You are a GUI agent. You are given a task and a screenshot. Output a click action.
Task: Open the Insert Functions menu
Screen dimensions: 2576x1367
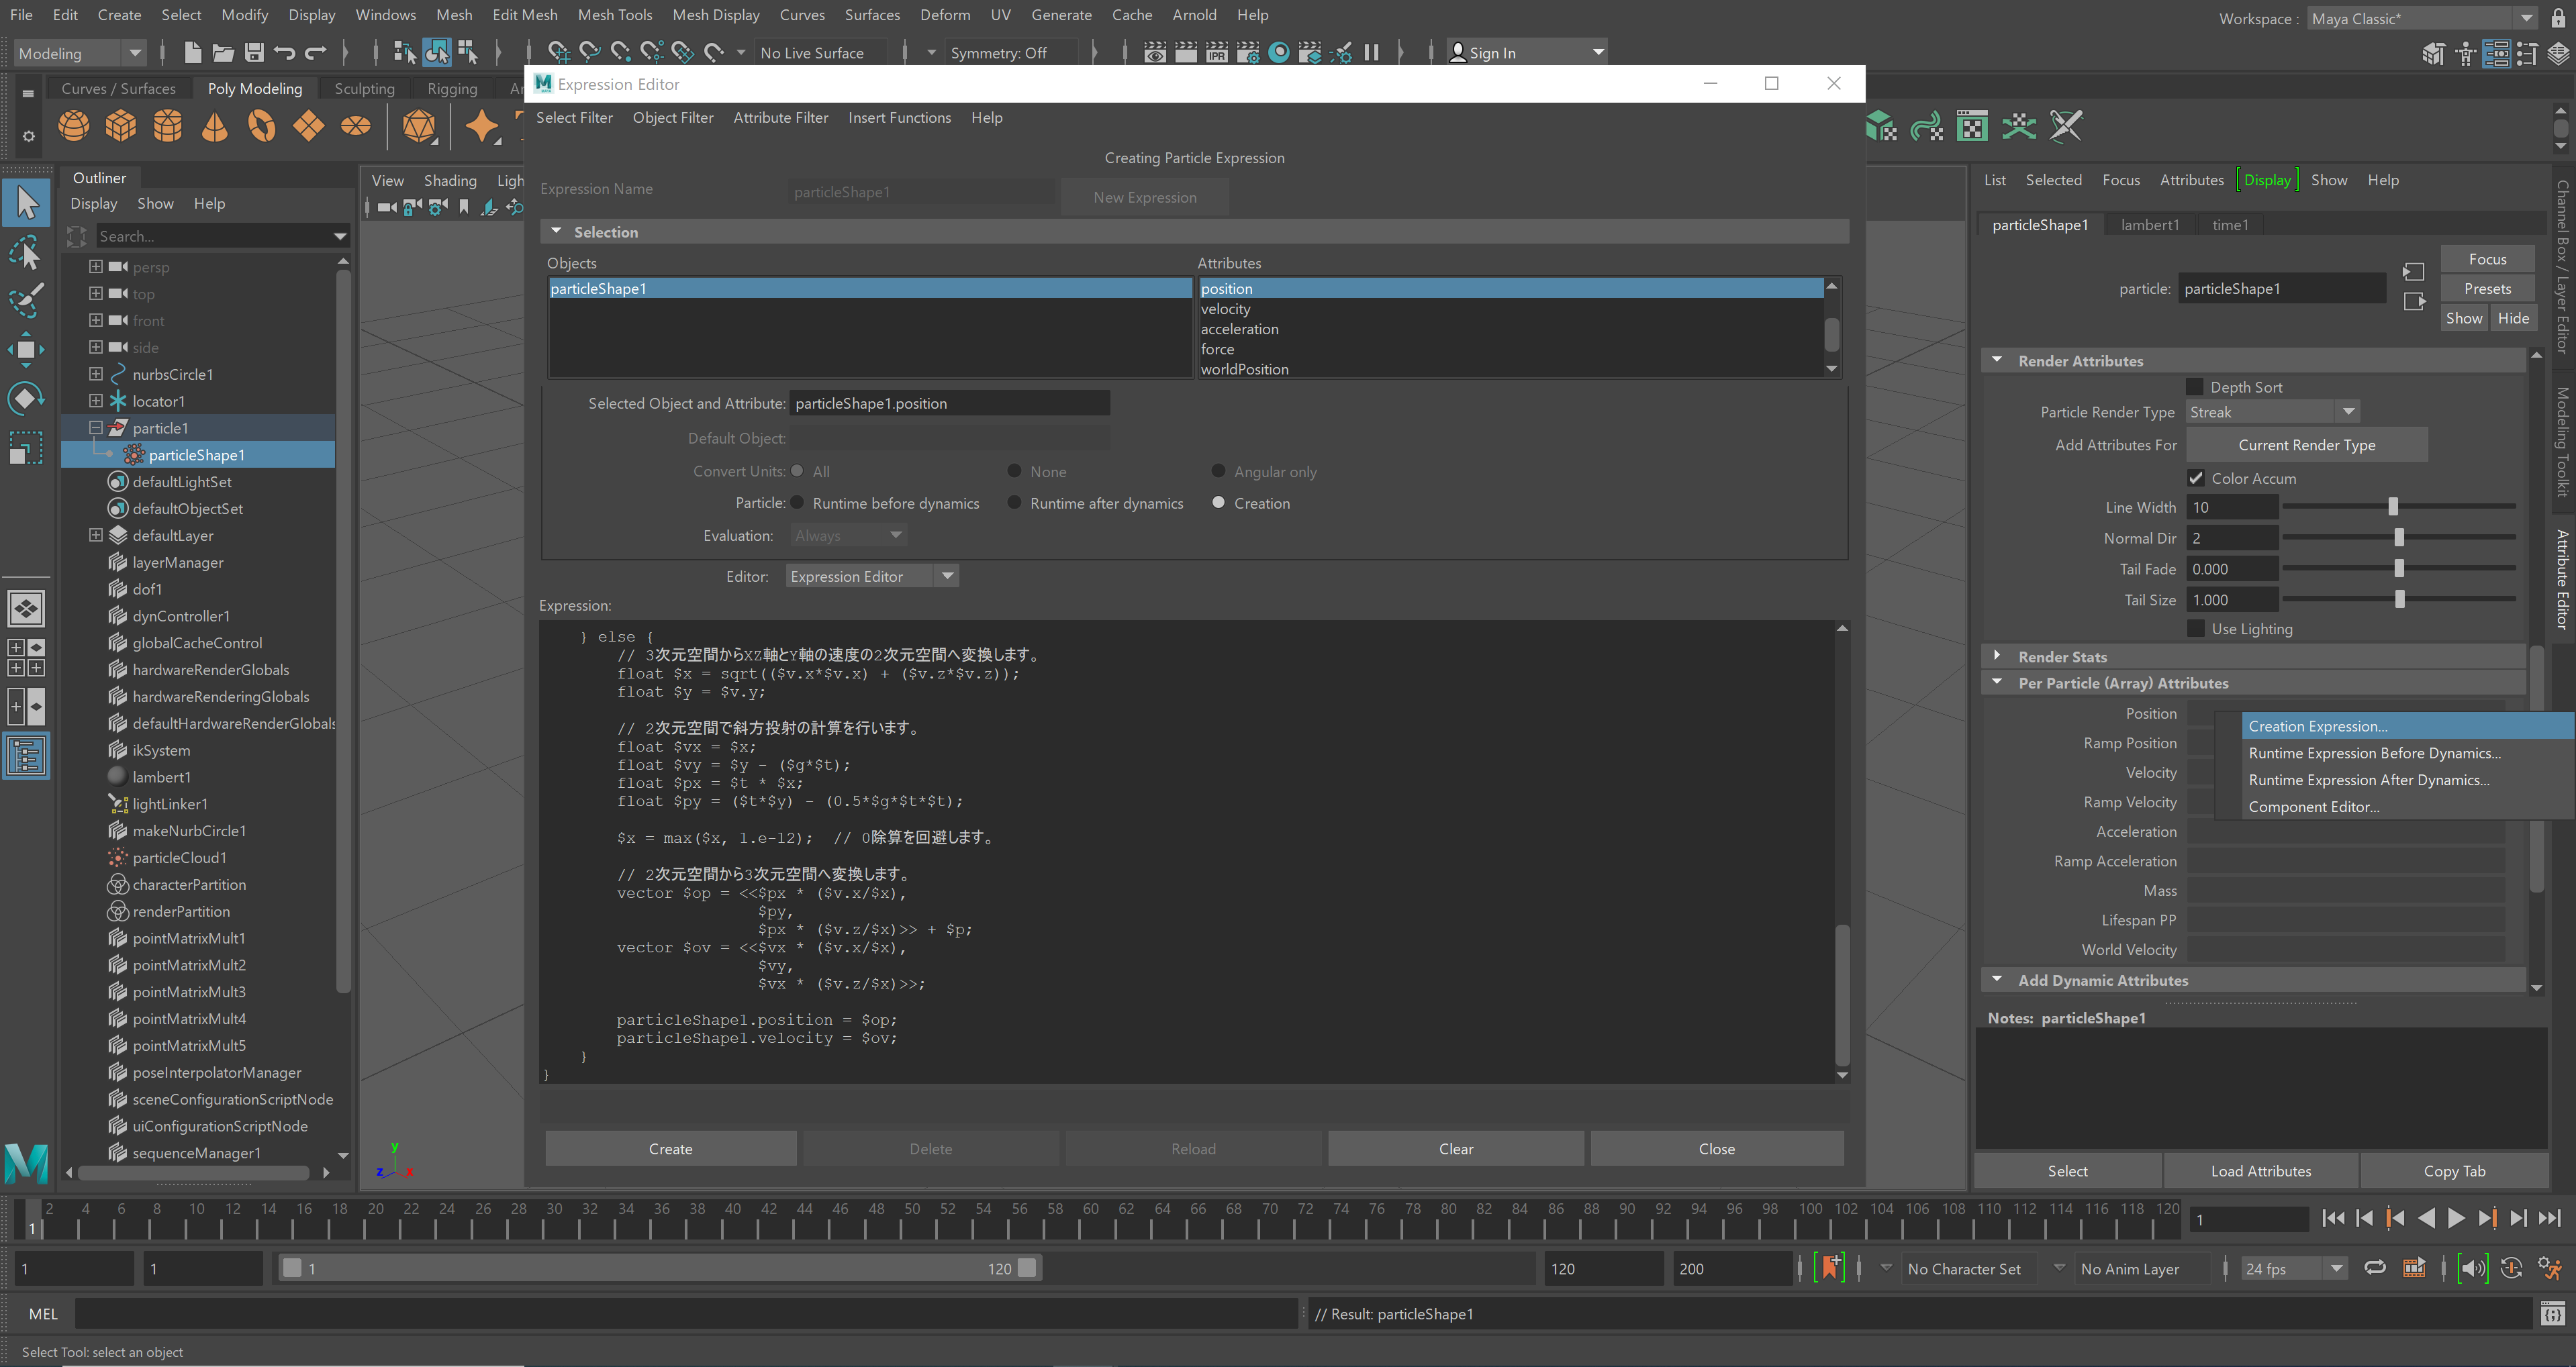click(x=899, y=118)
